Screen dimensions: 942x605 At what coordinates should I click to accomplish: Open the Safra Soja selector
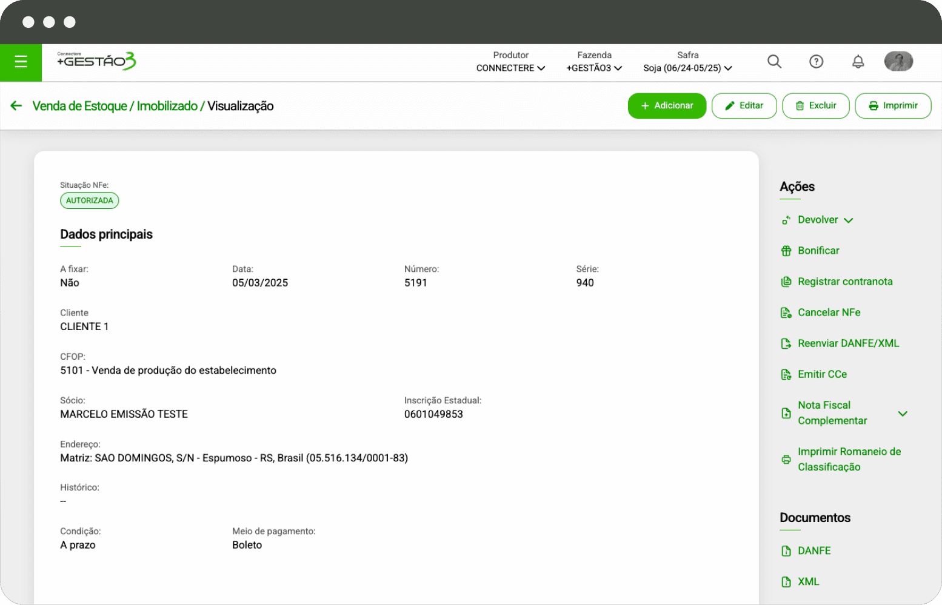(687, 68)
